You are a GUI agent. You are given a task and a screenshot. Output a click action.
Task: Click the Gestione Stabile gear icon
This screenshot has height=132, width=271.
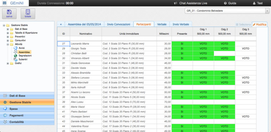(5, 102)
